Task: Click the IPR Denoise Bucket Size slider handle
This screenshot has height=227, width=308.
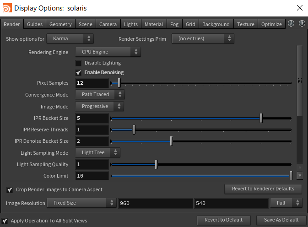Action: pyautogui.click(x=171, y=141)
